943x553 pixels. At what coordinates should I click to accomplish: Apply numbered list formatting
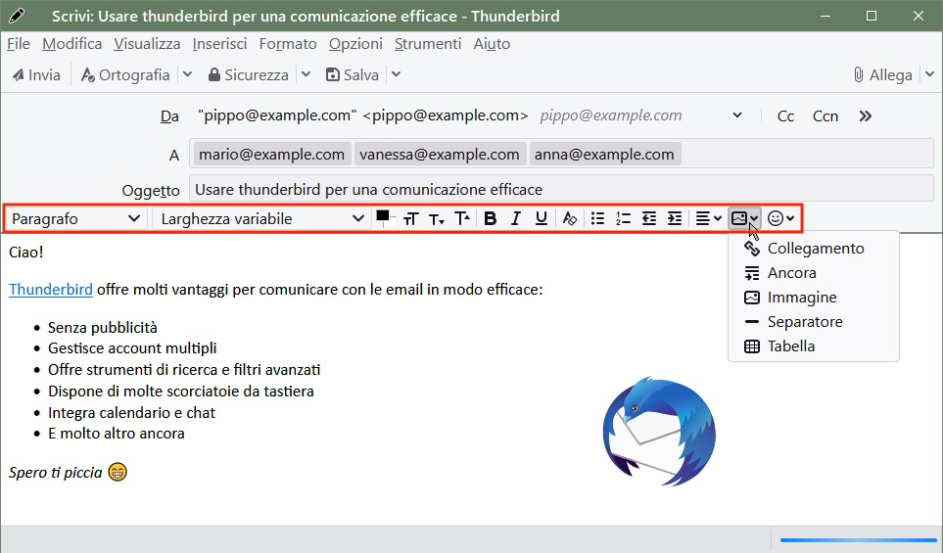(x=623, y=219)
